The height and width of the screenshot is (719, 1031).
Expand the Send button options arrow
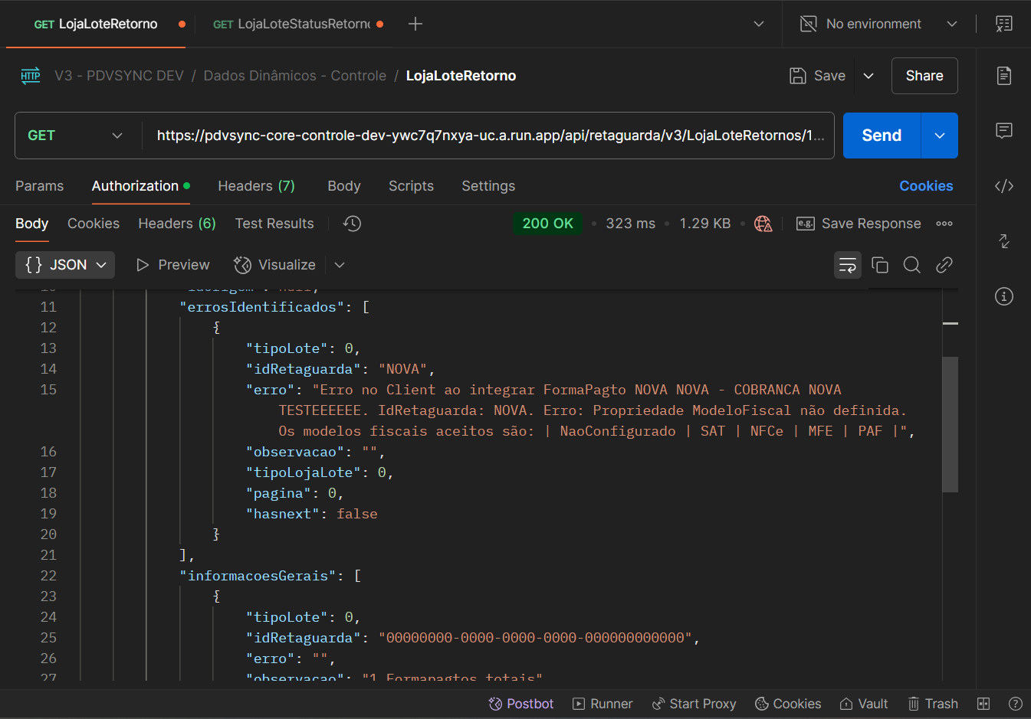939,136
